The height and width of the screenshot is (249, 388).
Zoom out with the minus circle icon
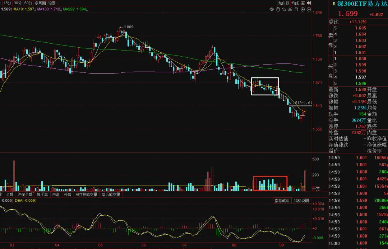point(309,9)
